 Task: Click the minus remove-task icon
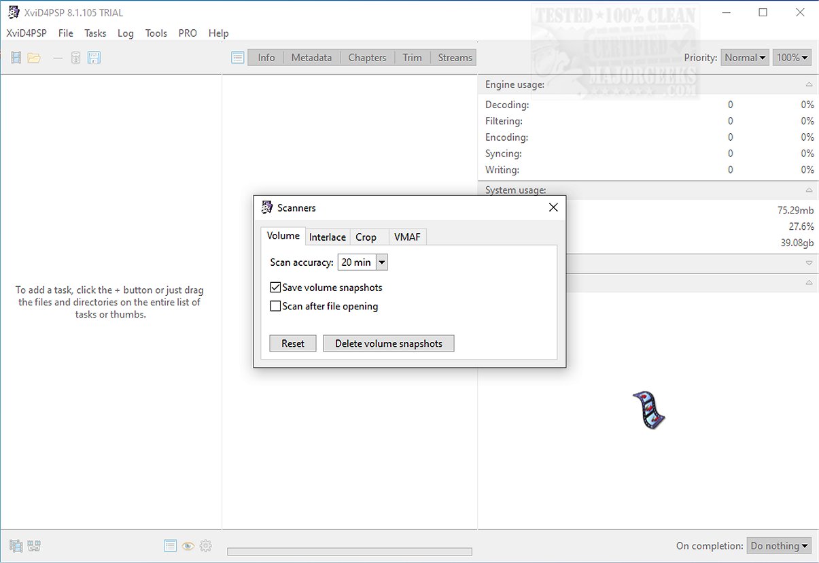click(x=58, y=58)
